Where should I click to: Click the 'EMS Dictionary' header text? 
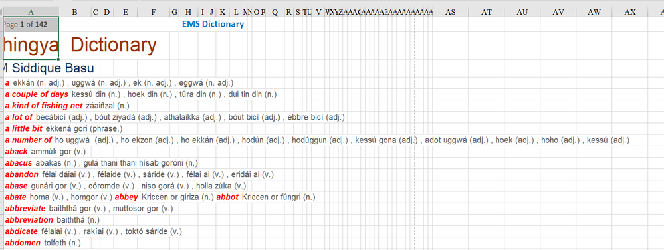(x=213, y=24)
